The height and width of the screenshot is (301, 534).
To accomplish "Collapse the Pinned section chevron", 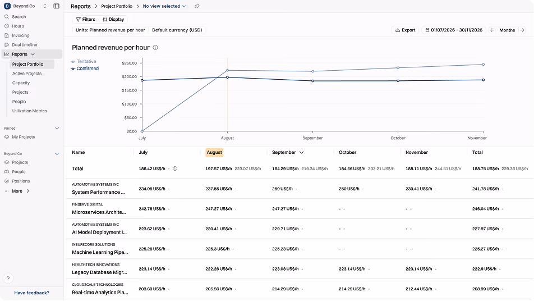I will coord(57,129).
